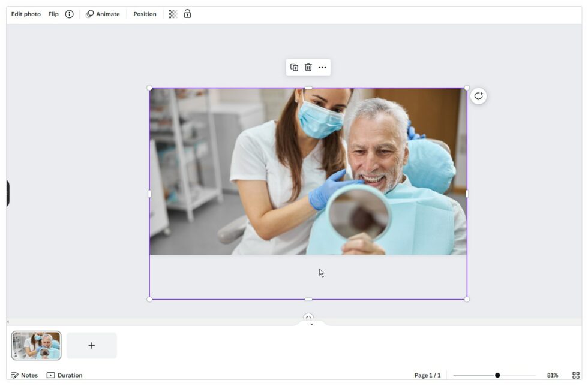Delete the photo with the trash icon
The width and height of the screenshot is (588, 386).
click(308, 67)
